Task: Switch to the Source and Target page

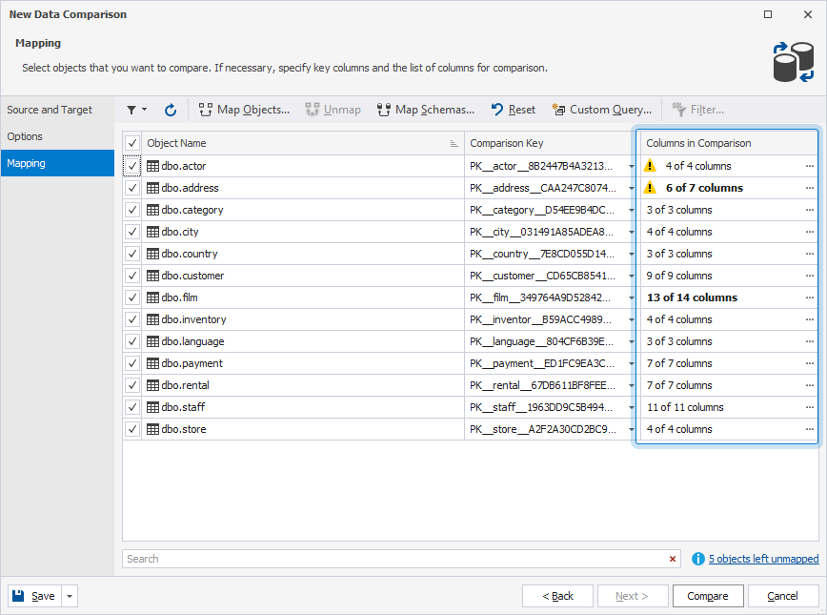Action: tap(50, 110)
